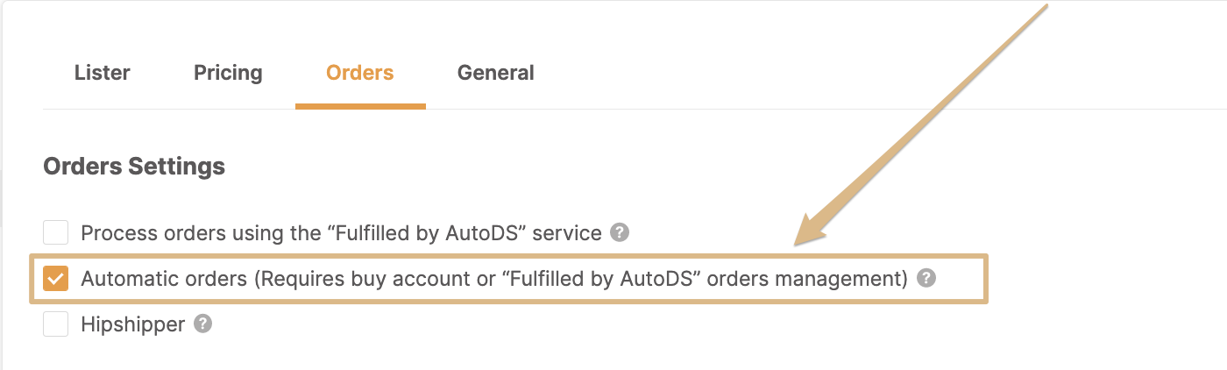1227x370 pixels.
Task: Click help icon beside Automatic orders option
Action: point(926,278)
